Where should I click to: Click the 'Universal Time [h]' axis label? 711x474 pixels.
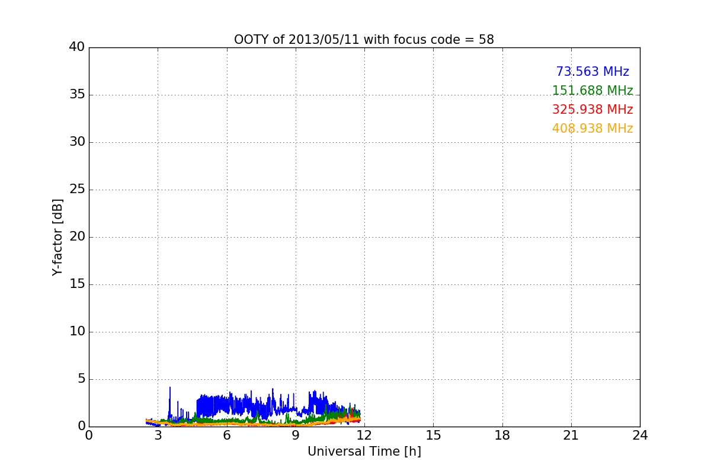364,451
